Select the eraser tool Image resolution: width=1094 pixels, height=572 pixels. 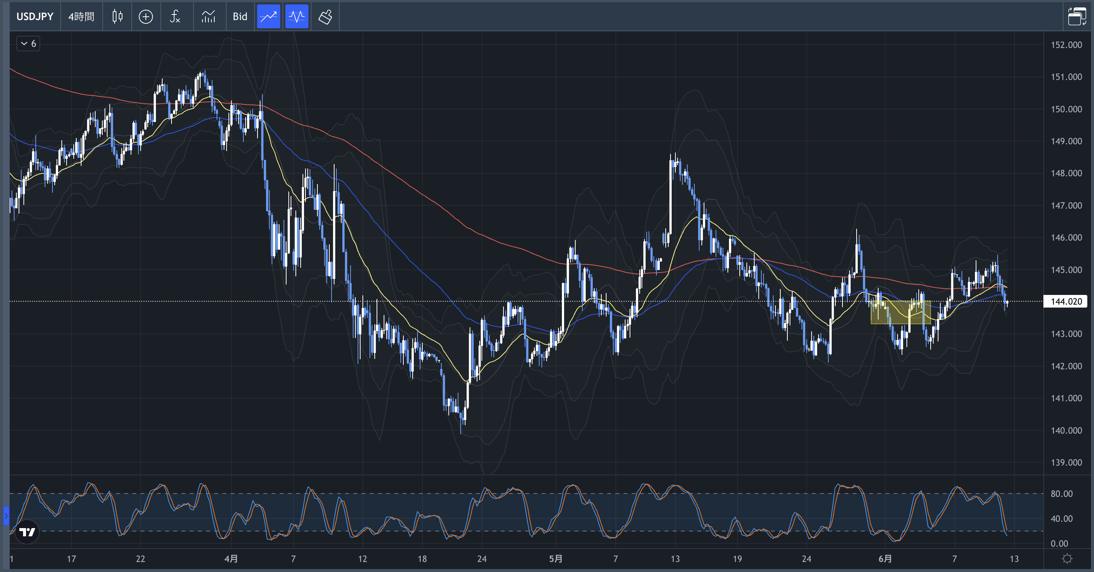click(325, 16)
